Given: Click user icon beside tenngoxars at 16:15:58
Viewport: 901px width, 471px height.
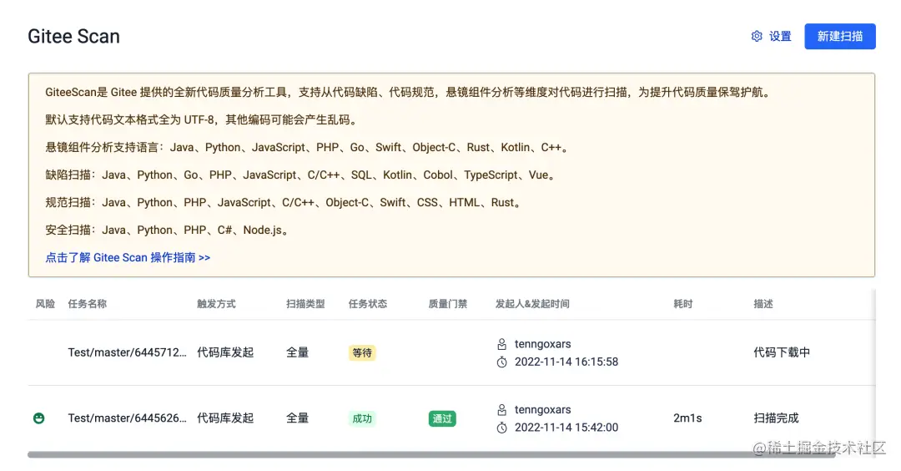Looking at the screenshot, I should pos(501,344).
